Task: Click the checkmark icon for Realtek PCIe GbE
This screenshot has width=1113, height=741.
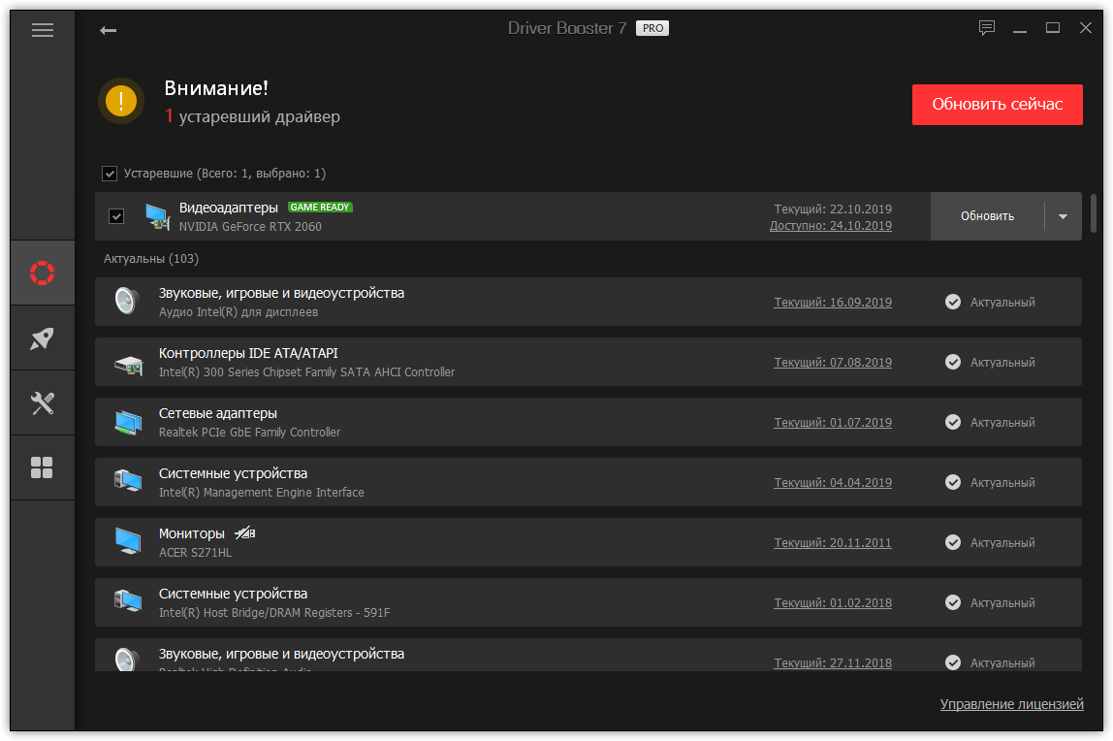Action: (953, 422)
